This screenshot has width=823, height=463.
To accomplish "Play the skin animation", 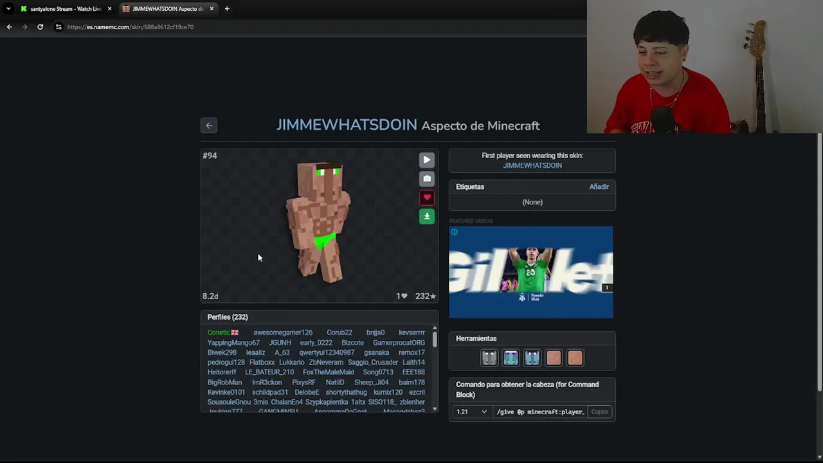I will [427, 160].
